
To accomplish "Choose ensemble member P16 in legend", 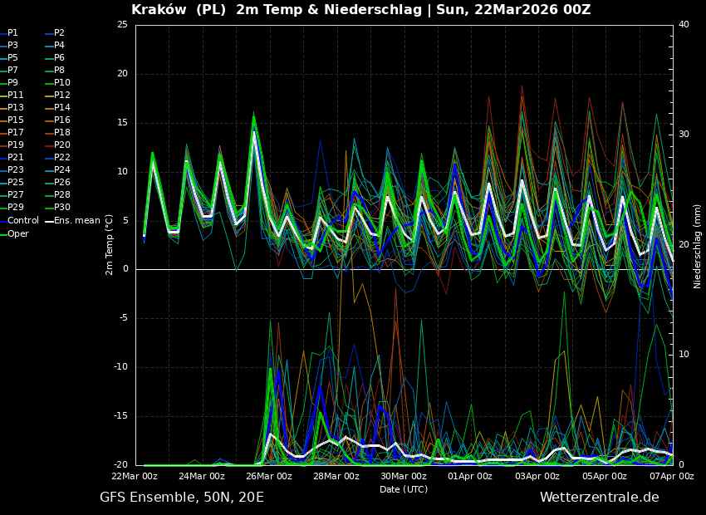I will point(57,120).
